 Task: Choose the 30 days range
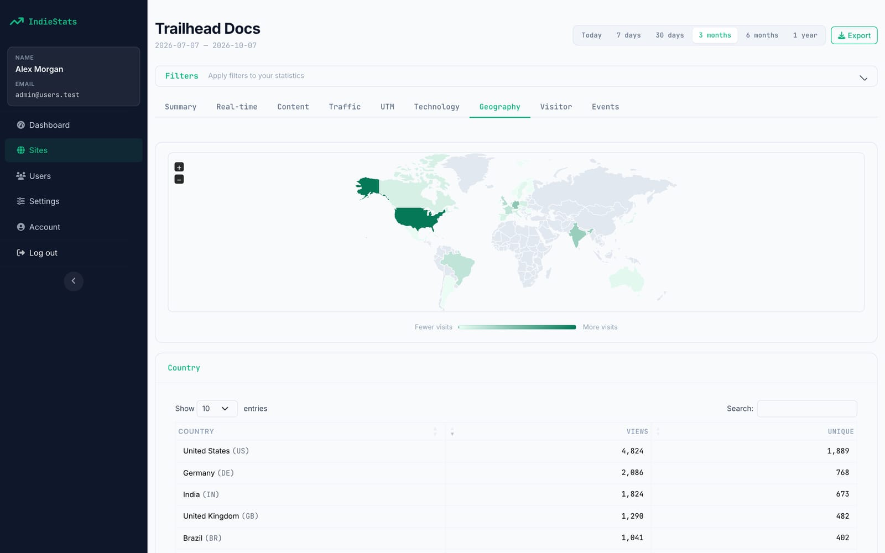coord(670,35)
